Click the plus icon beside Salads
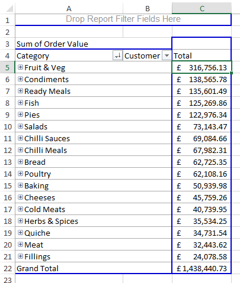Screen dimensions: 240x283 click(x=20, y=126)
